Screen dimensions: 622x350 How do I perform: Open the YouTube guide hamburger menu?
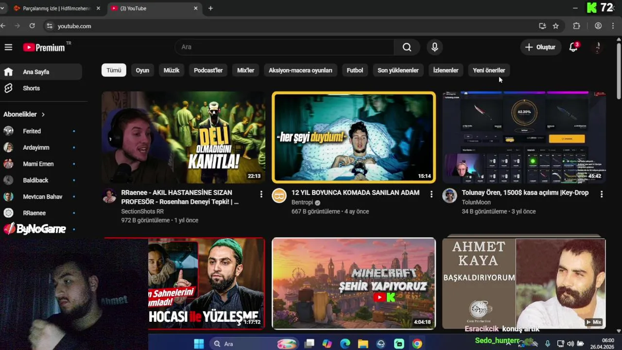pos(8,47)
